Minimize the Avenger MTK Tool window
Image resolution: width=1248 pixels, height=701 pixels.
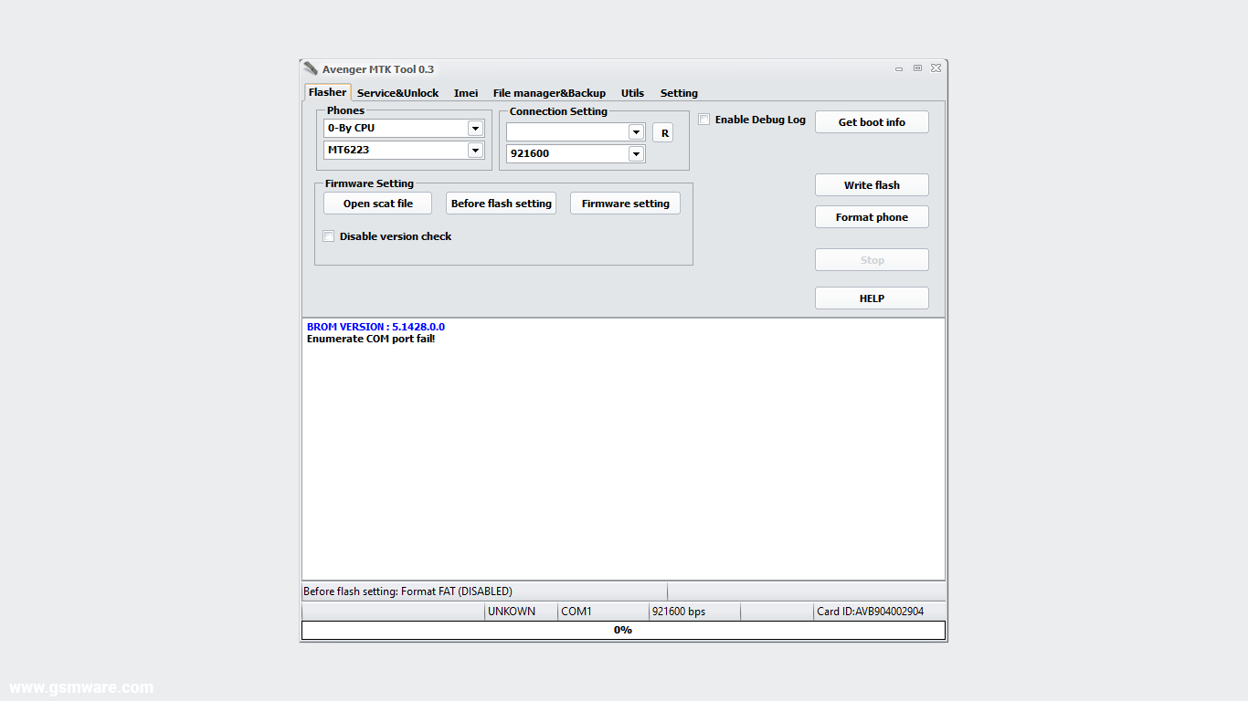tap(899, 68)
